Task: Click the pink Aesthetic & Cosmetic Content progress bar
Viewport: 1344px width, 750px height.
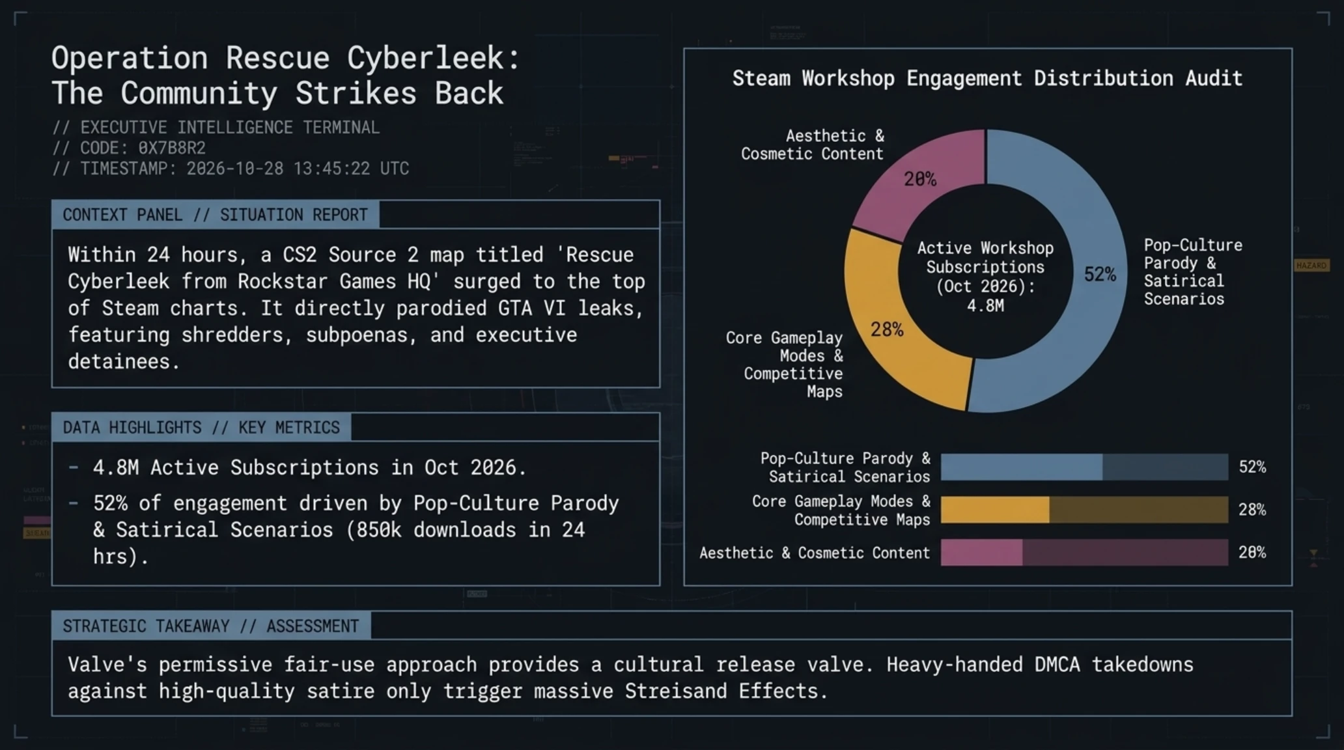Action: pos(1084,552)
